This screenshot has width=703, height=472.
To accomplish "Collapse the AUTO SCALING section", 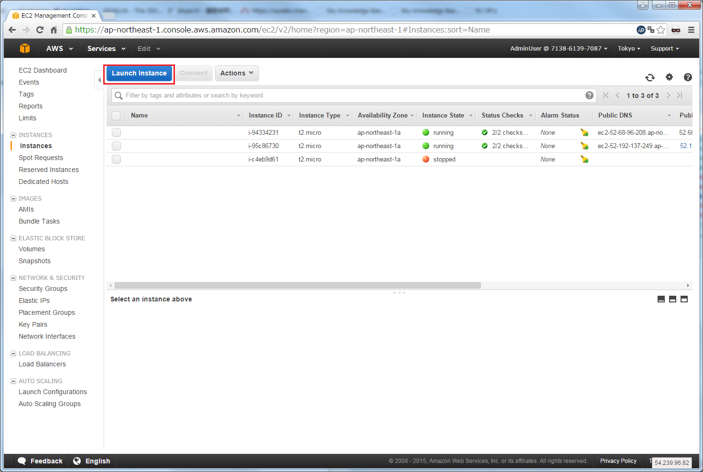I will tap(13, 381).
